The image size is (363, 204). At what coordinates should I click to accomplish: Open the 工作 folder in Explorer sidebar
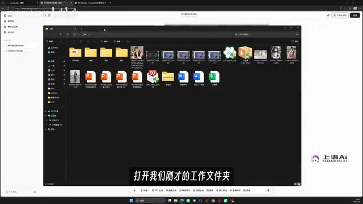(52, 102)
